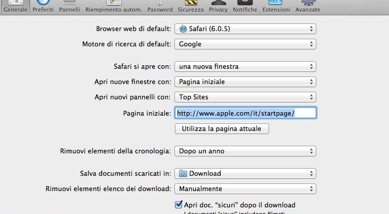This screenshot has height=214, width=389.
Task: Open the Motore di ricerca di default dropdown
Action: pyautogui.click(x=245, y=44)
